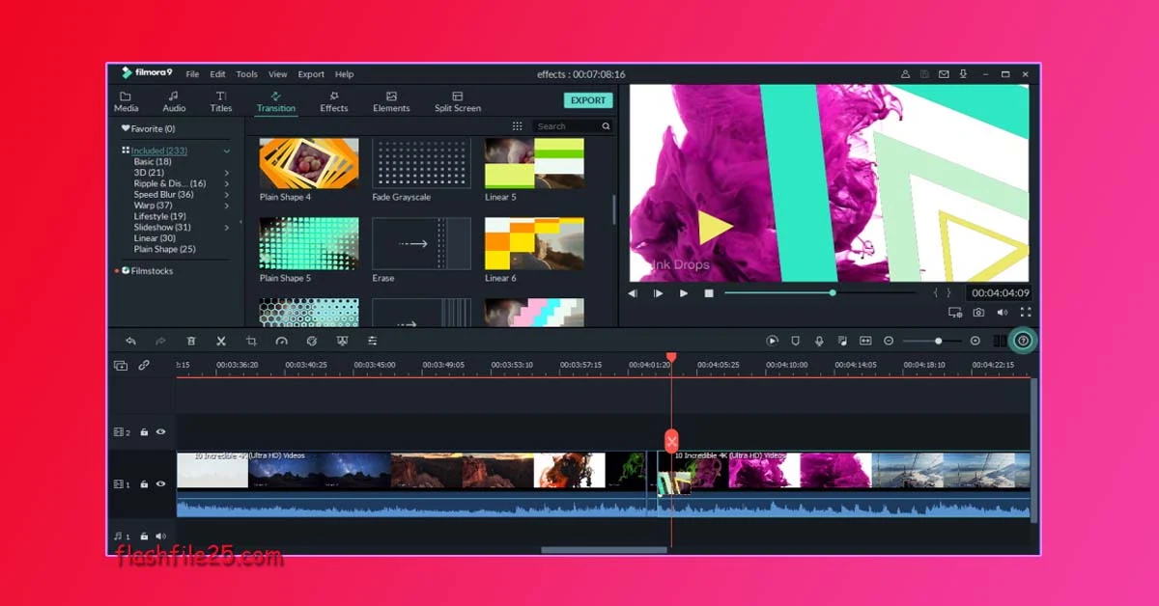
Task: Open the Speed control icon
Action: point(281,341)
